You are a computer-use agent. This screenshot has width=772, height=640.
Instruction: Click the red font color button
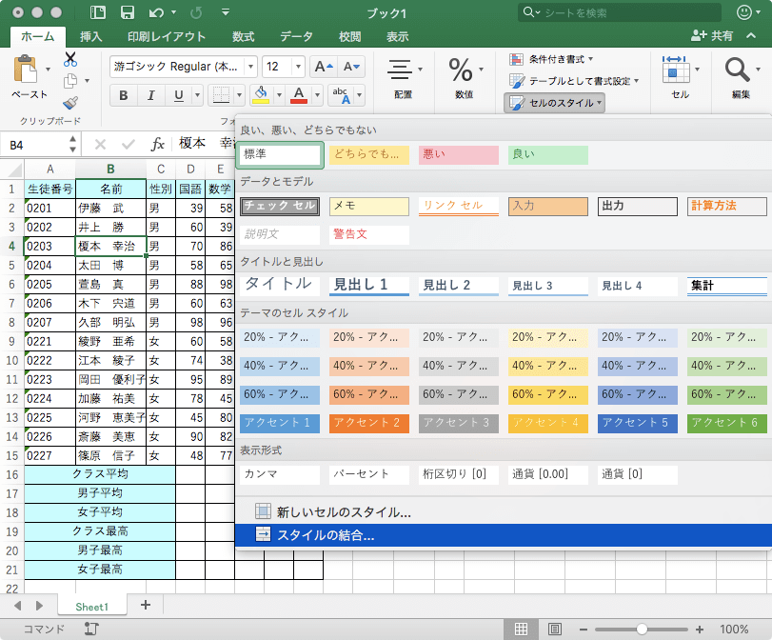[299, 95]
